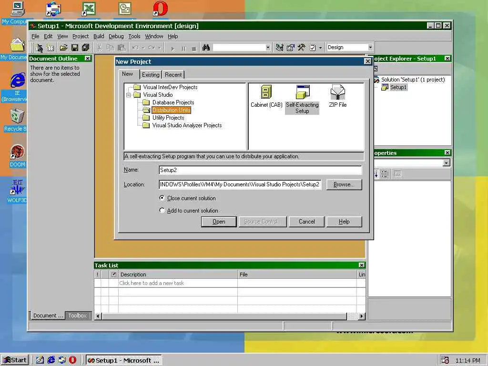Image resolution: width=488 pixels, height=366 pixels.
Task: Click the Properties Window toolbar icon
Action: pos(290,48)
